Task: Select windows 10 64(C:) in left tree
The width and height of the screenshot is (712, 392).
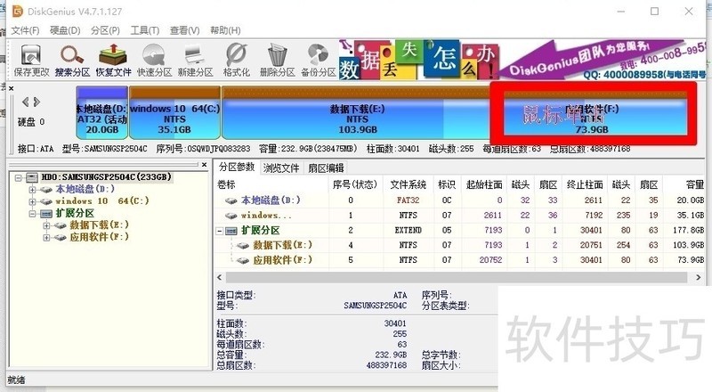Action: pyautogui.click(x=101, y=200)
